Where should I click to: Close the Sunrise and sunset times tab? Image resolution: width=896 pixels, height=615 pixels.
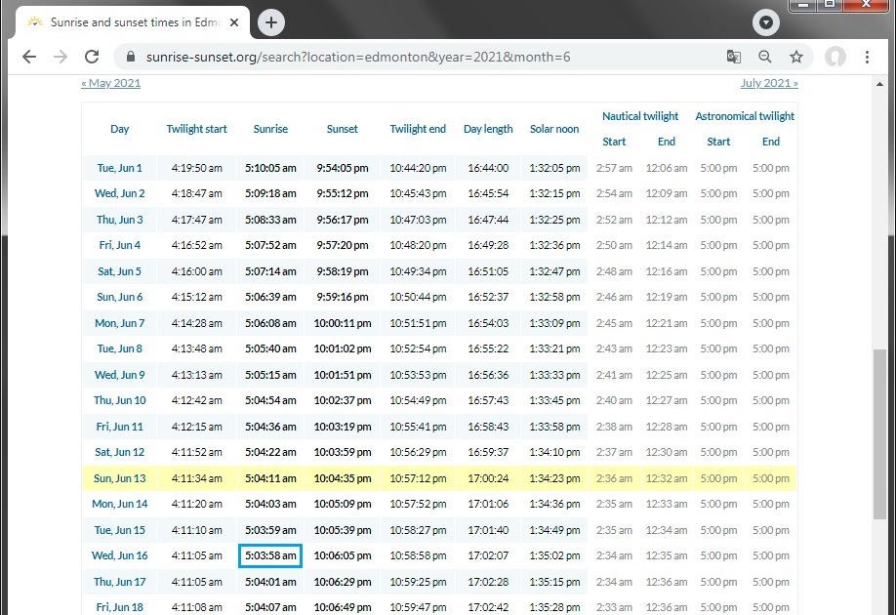click(234, 22)
